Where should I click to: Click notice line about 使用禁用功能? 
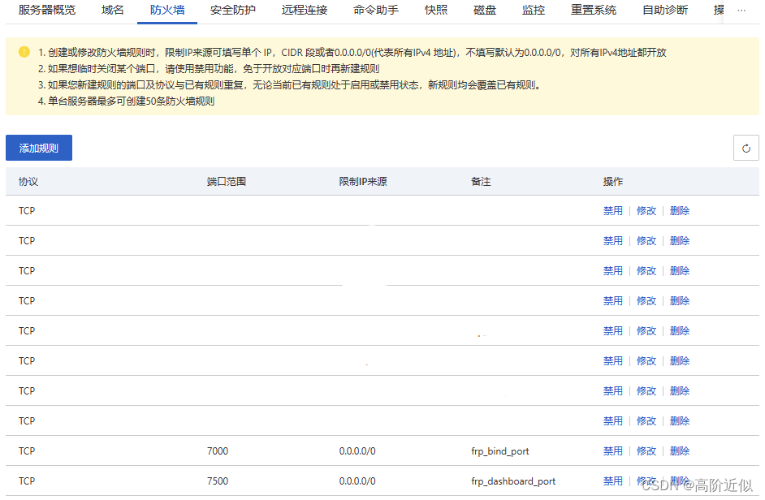(209, 68)
